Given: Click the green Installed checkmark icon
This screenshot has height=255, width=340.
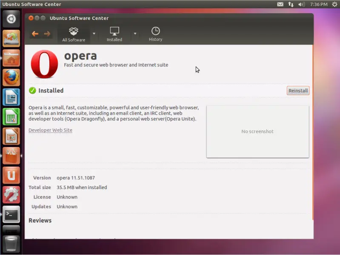Looking at the screenshot, I should point(32,91).
